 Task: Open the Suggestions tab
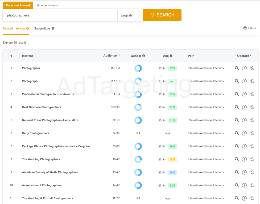[42, 28]
